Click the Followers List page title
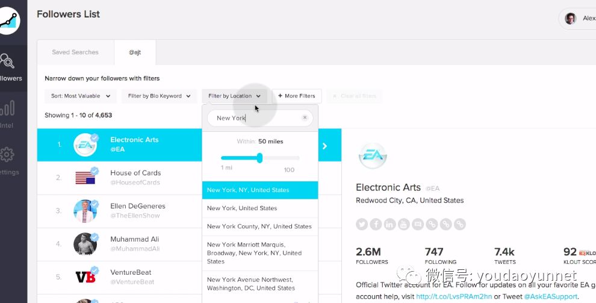 point(69,14)
